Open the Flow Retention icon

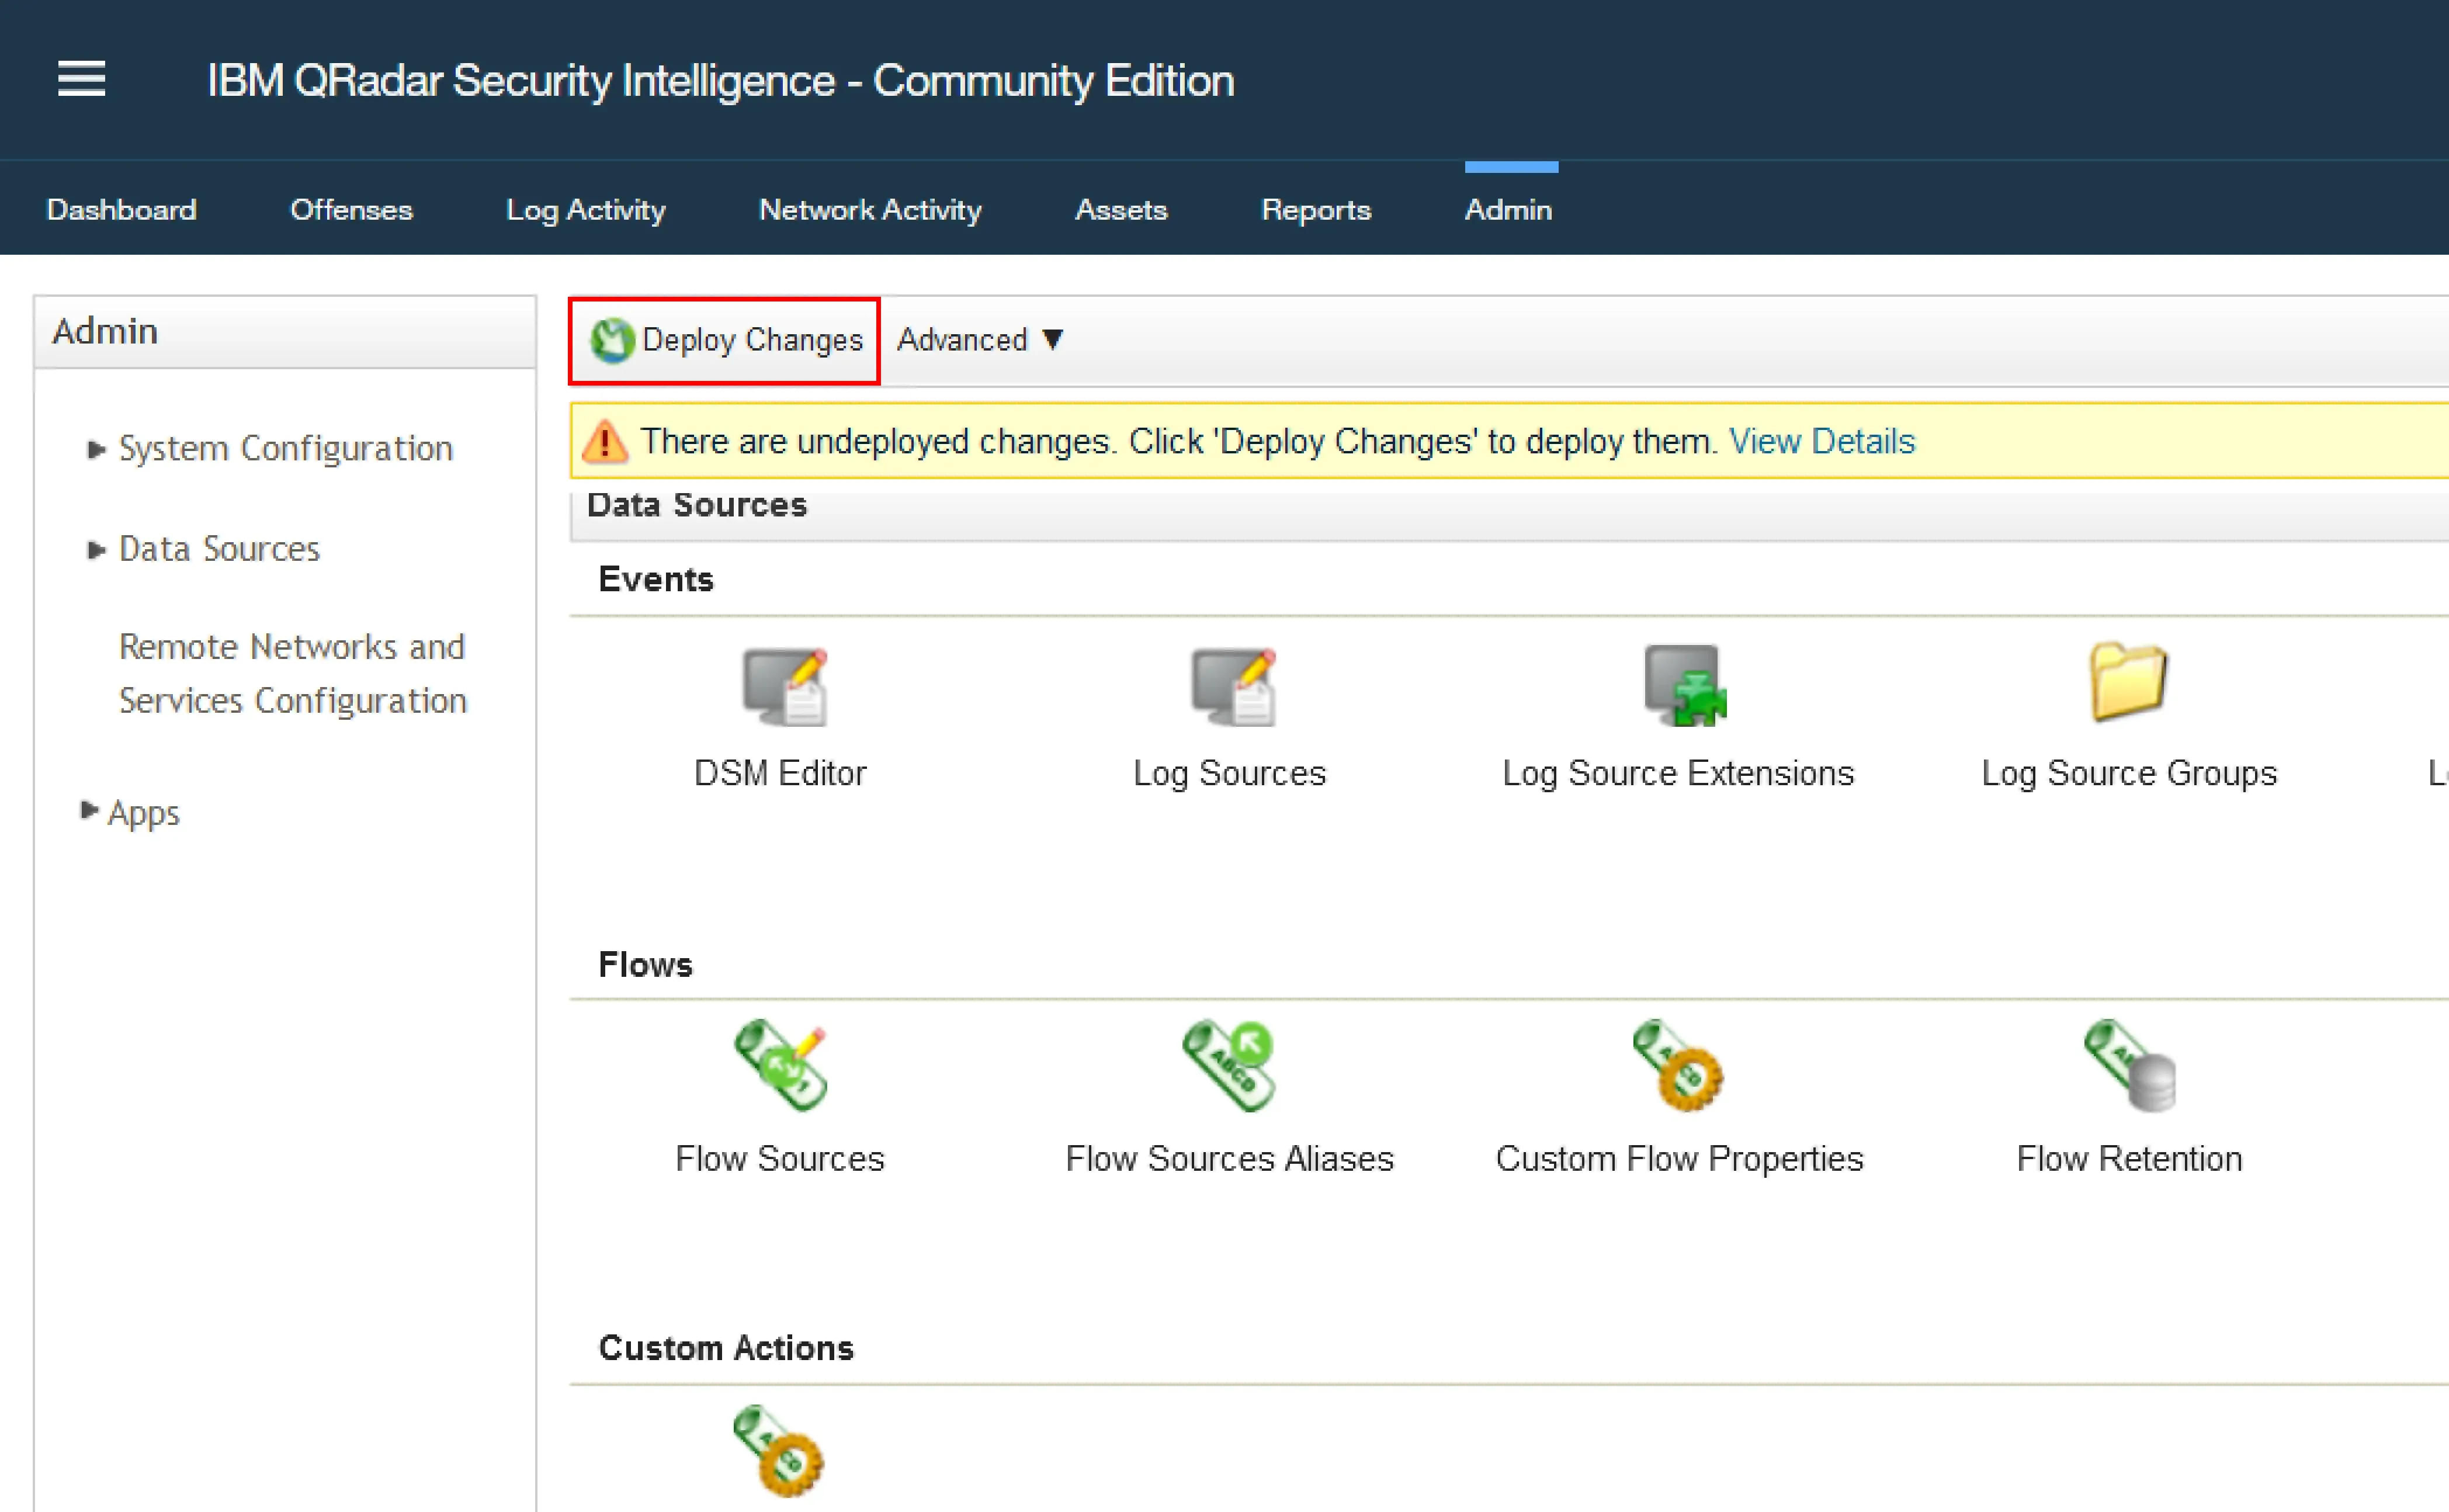[2130, 1065]
